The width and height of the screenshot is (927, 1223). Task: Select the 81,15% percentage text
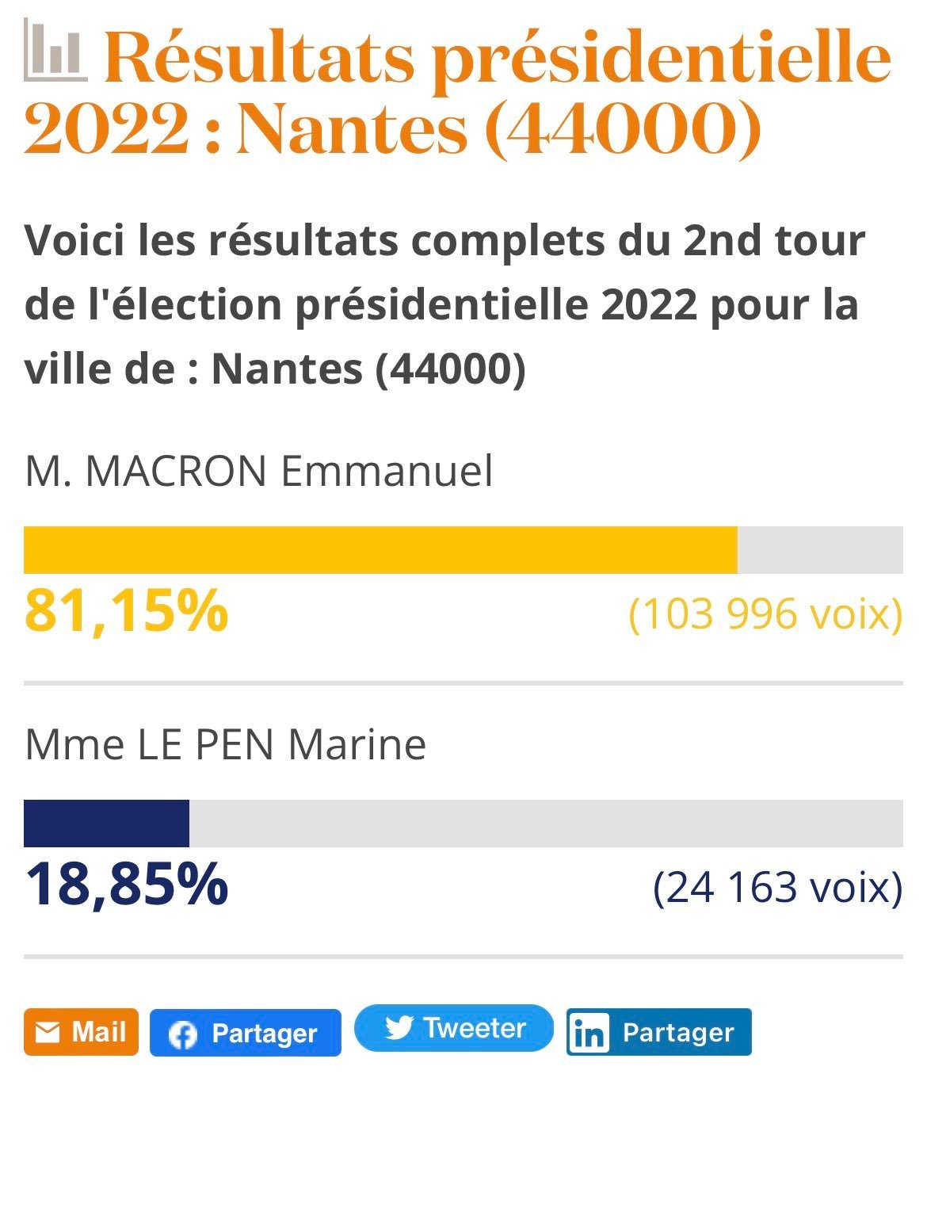127,611
